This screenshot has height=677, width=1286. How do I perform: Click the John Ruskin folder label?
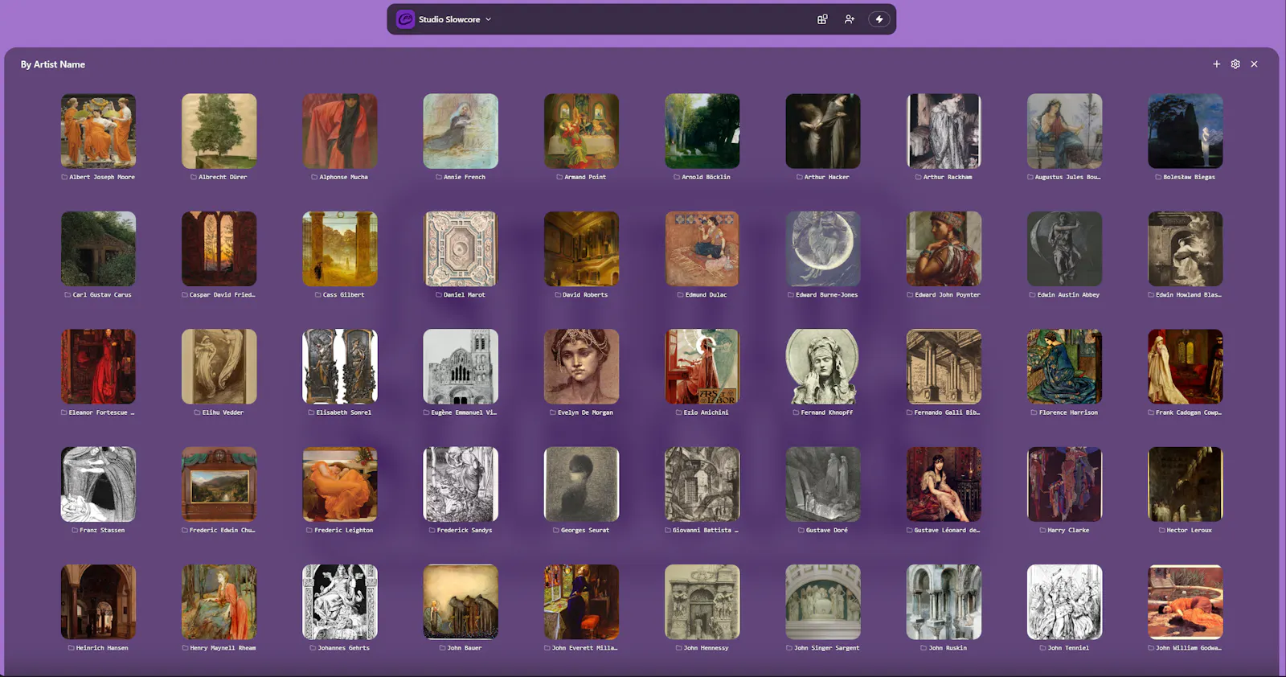(944, 648)
